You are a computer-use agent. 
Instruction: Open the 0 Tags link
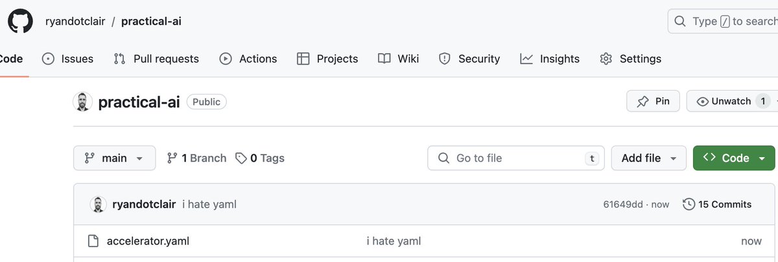(x=260, y=158)
